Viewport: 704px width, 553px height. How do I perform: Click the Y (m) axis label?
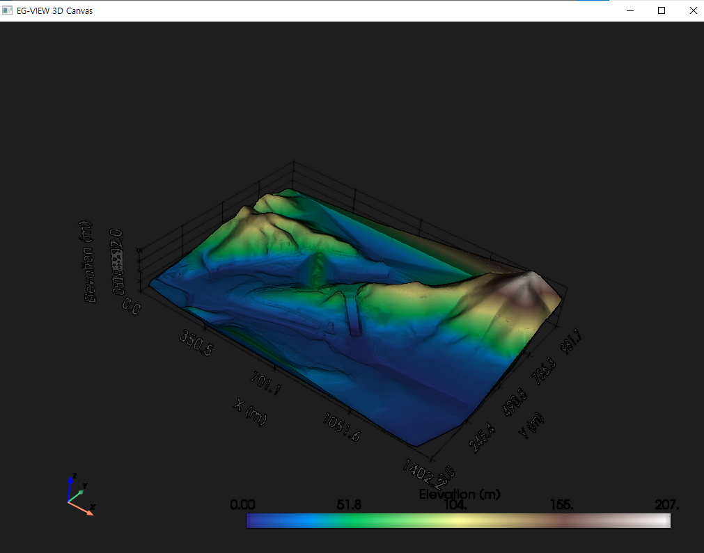531,425
